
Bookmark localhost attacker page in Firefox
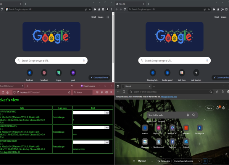pos(69,93)
